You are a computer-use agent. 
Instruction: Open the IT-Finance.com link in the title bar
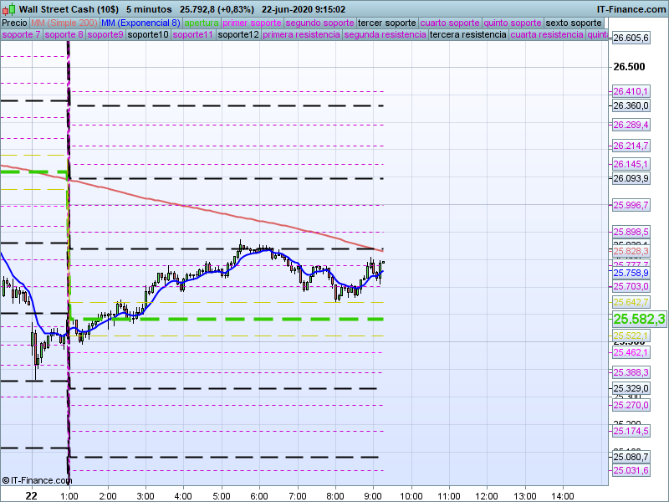pos(631,9)
